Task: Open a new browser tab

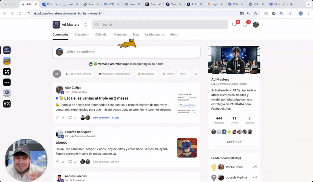Action: tap(291, 4)
